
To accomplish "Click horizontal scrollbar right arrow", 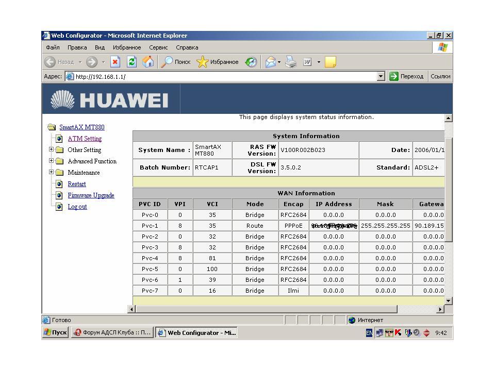I will click(x=440, y=310).
